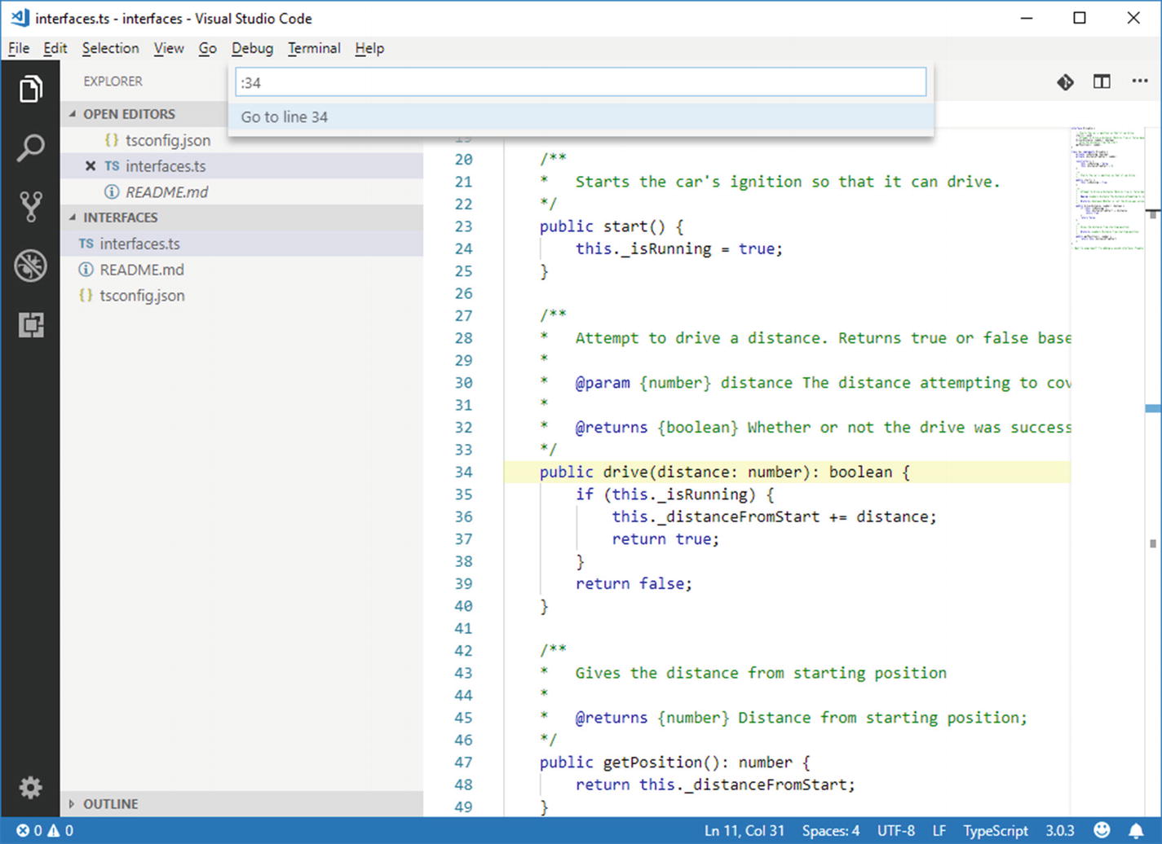Expand the Outline panel
Screen dimensions: 1162x844
pos(73,803)
